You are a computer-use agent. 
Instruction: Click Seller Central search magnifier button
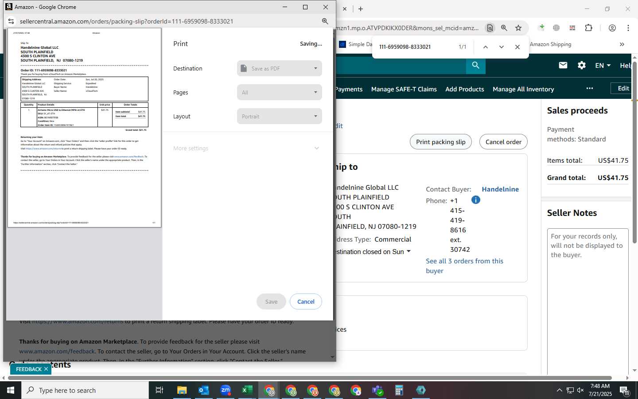click(475, 66)
